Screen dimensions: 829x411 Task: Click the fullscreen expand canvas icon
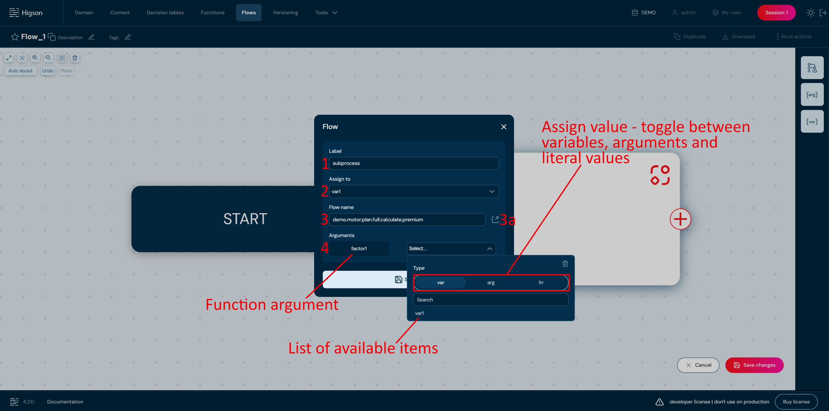pos(9,58)
